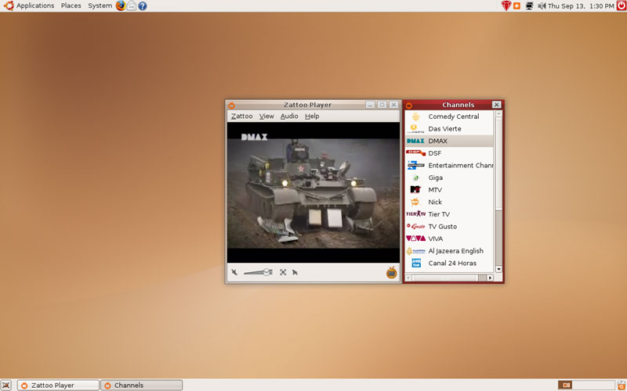
Task: Click the Show Desktop icon in bottom panel
Action: point(6,385)
